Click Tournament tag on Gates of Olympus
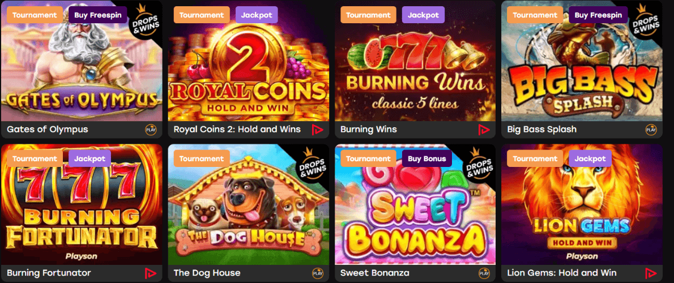The height and width of the screenshot is (283, 674). coord(35,15)
